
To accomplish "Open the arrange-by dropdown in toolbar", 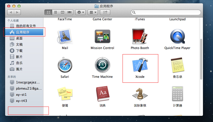I will click(x=93, y=12).
